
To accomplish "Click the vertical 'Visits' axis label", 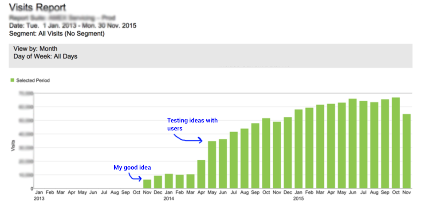I will click(13, 146).
